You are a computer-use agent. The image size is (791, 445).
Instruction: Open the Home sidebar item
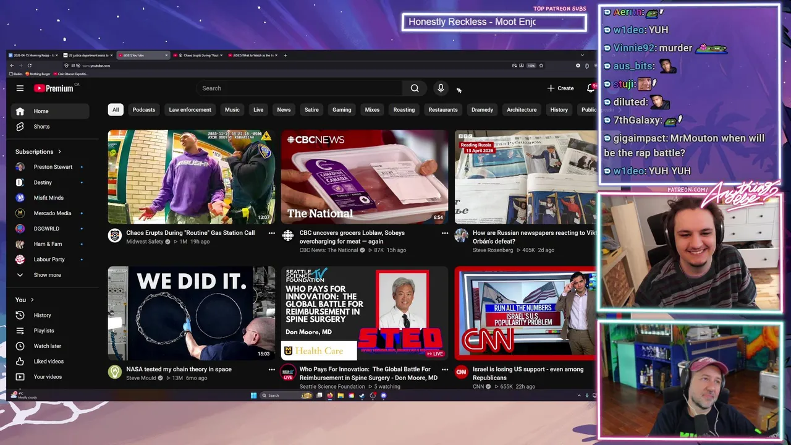pos(50,111)
